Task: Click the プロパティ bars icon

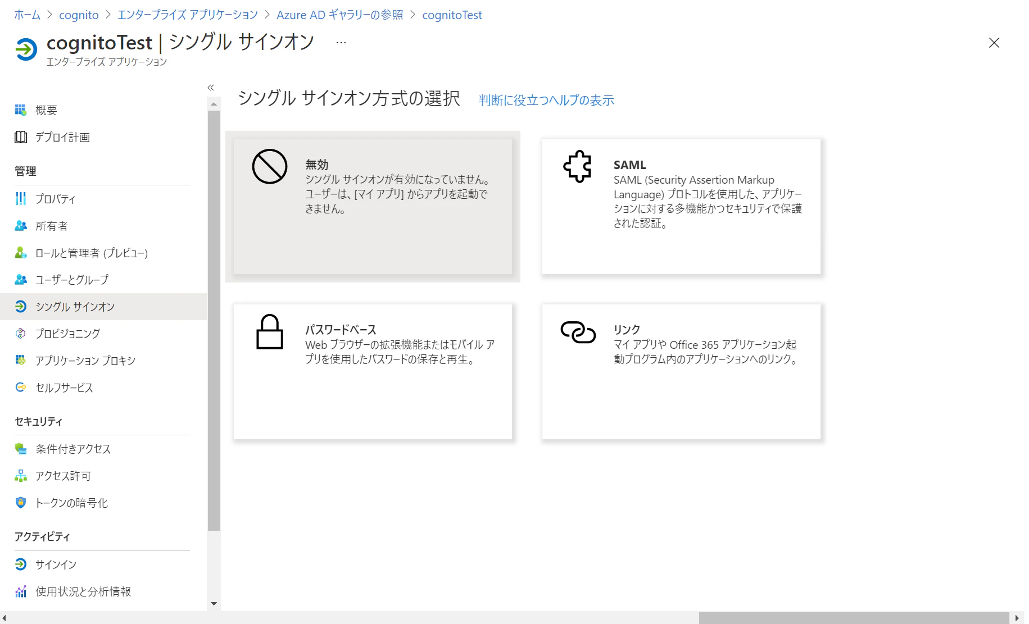Action: 21,198
